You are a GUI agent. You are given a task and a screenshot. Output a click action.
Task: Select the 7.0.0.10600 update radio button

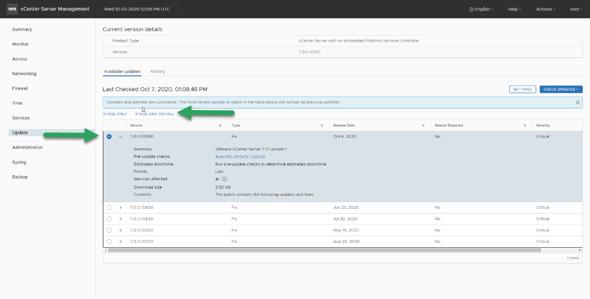109,219
